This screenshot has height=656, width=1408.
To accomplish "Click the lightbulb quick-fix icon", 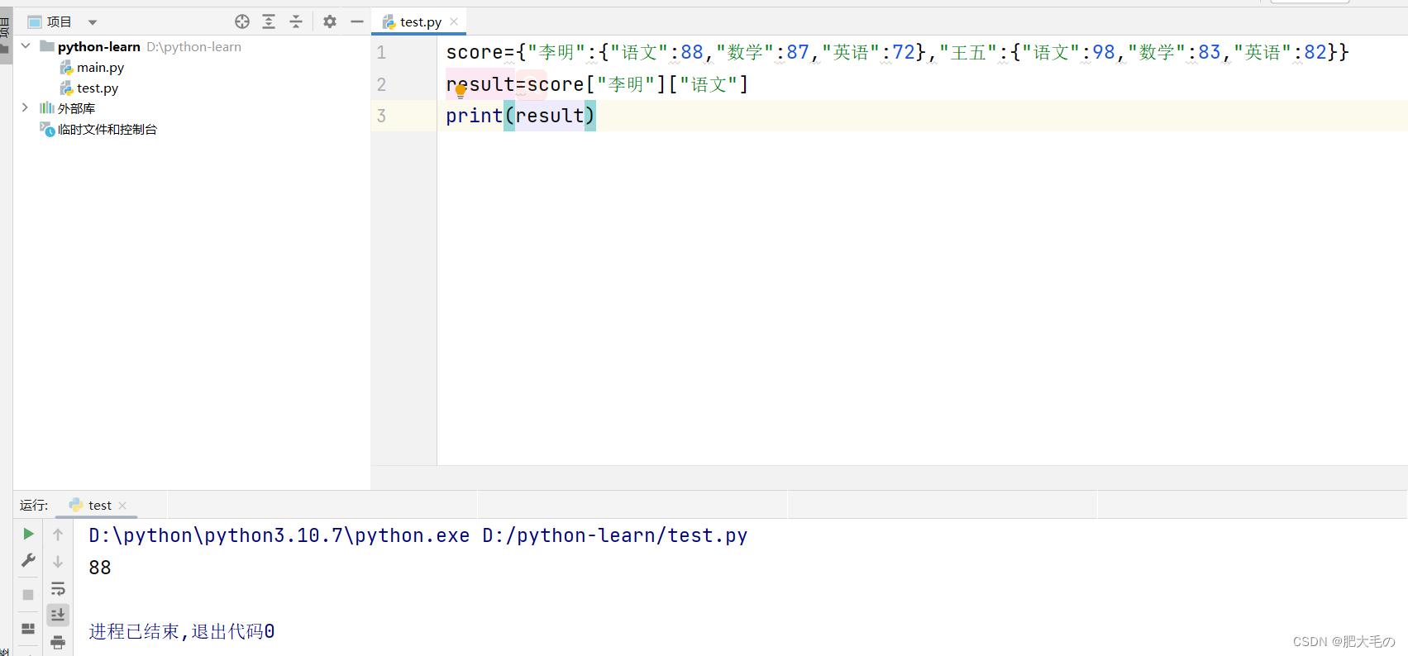I will click(461, 91).
